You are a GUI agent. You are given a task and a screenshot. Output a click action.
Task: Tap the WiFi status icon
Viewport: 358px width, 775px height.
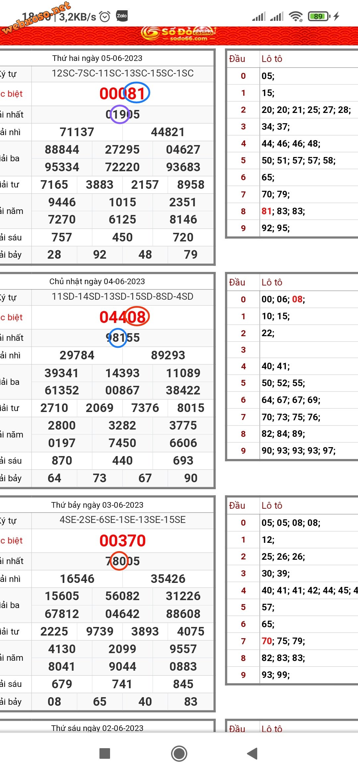[296, 16]
